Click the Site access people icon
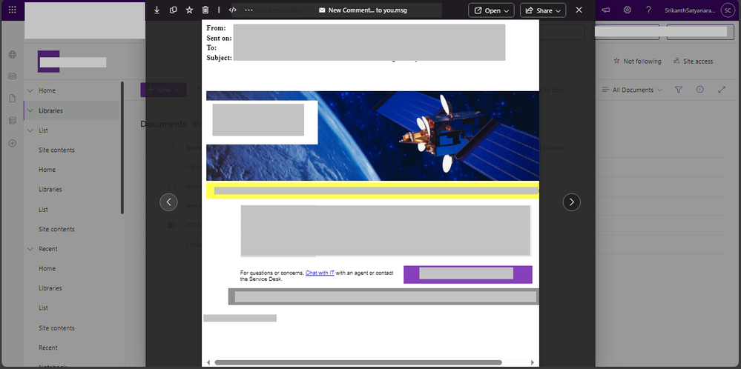Screen dimensions: 741x369 pyautogui.click(x=676, y=61)
